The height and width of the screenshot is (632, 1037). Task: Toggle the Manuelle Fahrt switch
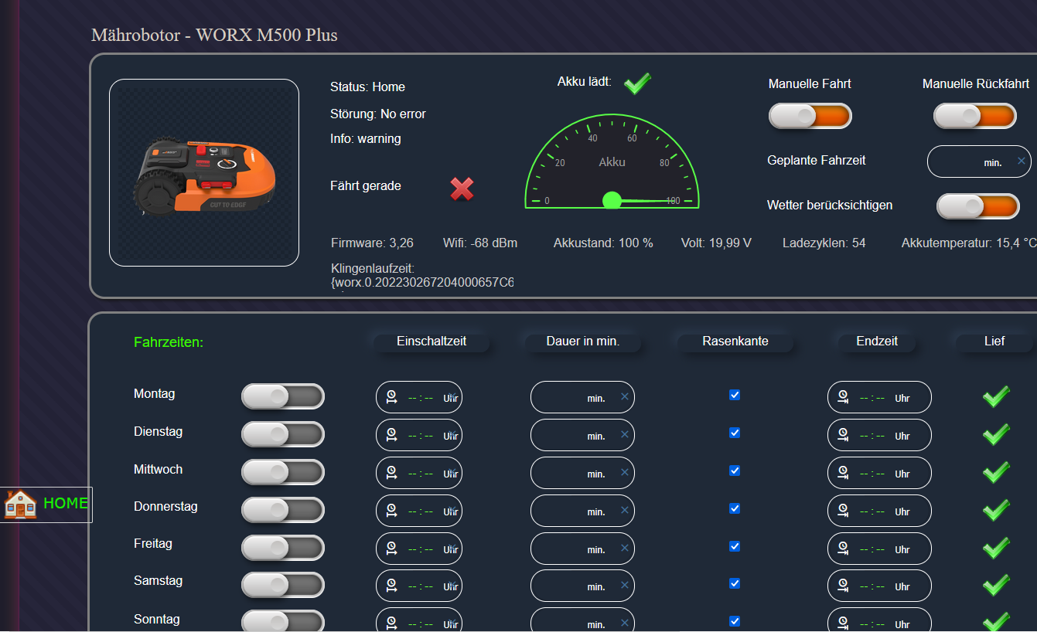click(810, 116)
